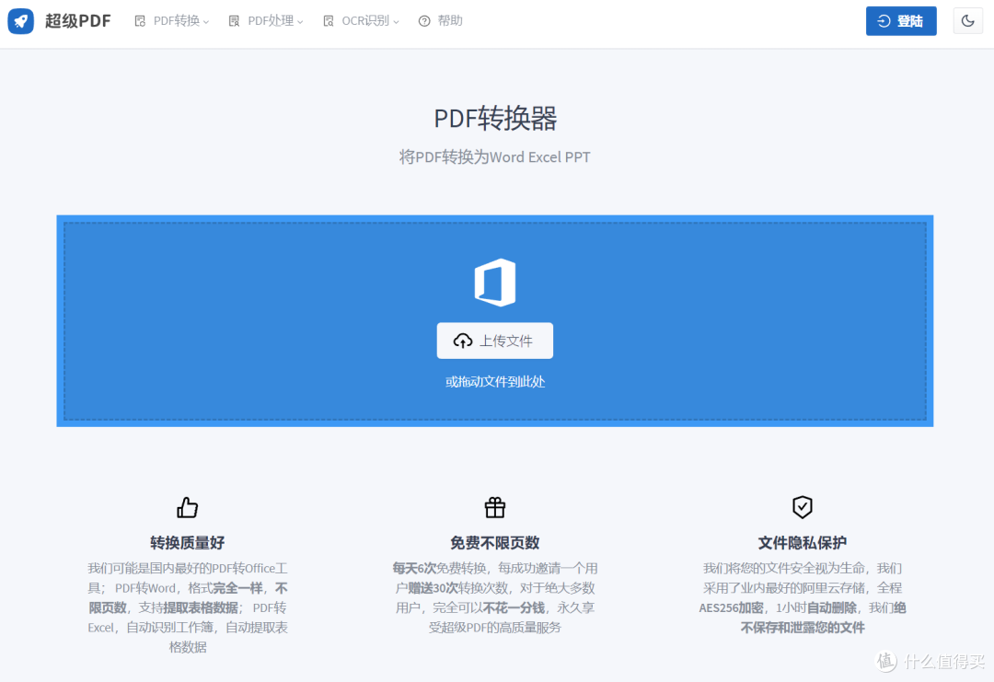
Task: Click the 文件隐私保护 heading
Action: pyautogui.click(x=803, y=542)
